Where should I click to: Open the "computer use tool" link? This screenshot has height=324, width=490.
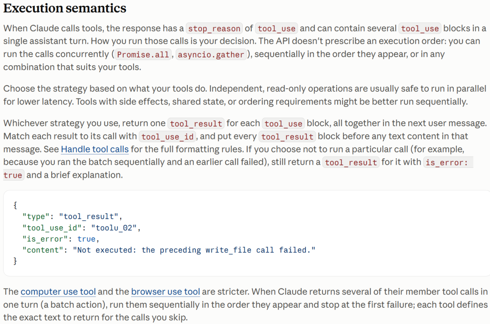[x=58, y=291]
